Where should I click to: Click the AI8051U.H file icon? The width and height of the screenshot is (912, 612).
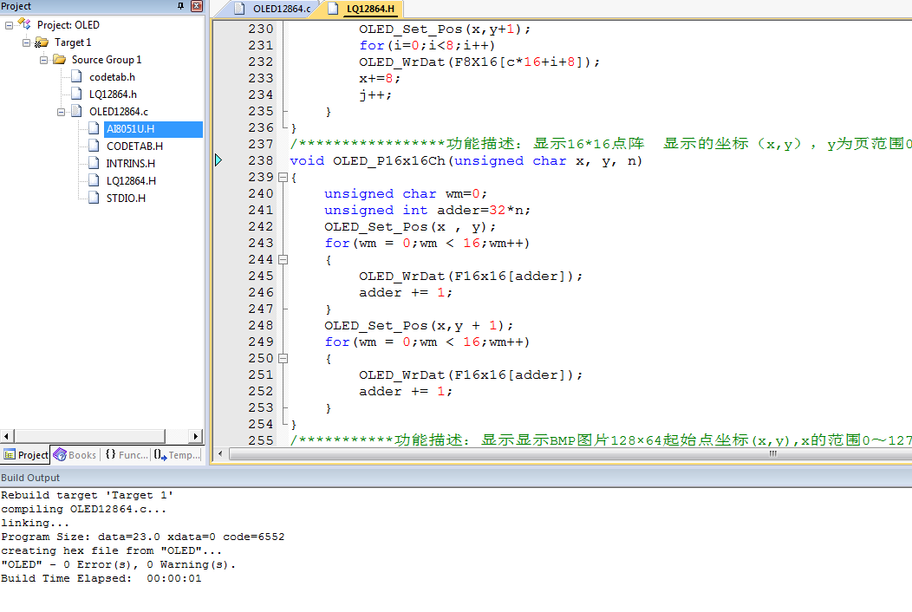(94, 128)
